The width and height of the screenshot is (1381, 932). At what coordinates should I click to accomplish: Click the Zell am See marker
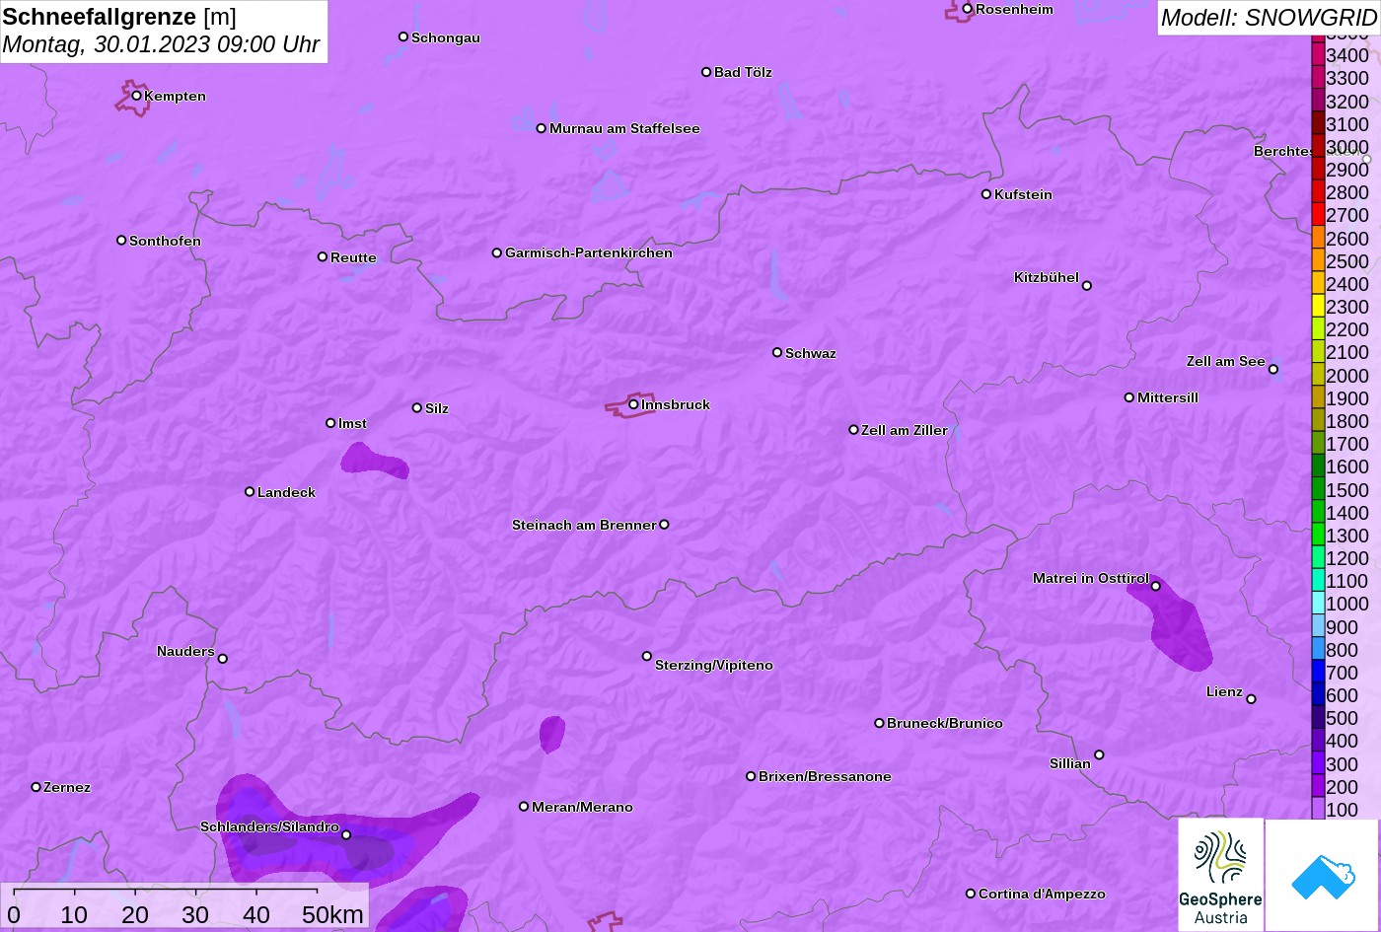pos(1273,370)
